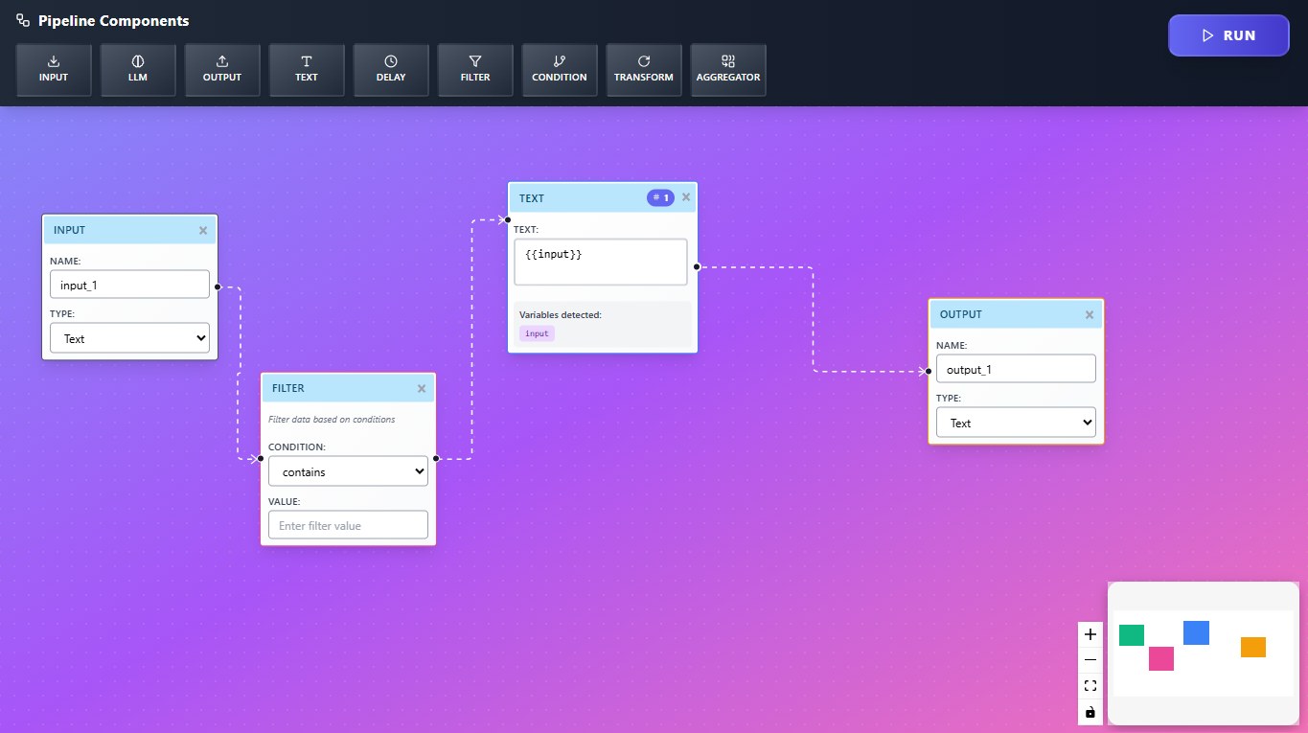1308x733 pixels.
Task: Click the detected variable tag 'input'
Action: tap(537, 333)
